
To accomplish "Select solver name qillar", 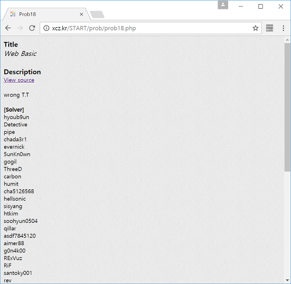I will [x=10, y=229].
